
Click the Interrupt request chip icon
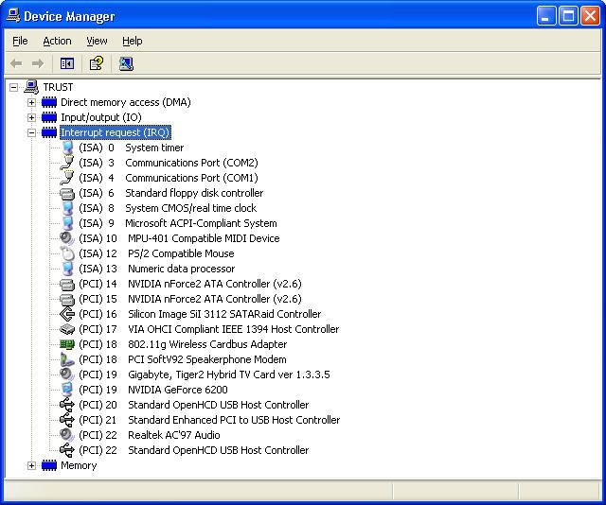(49, 132)
